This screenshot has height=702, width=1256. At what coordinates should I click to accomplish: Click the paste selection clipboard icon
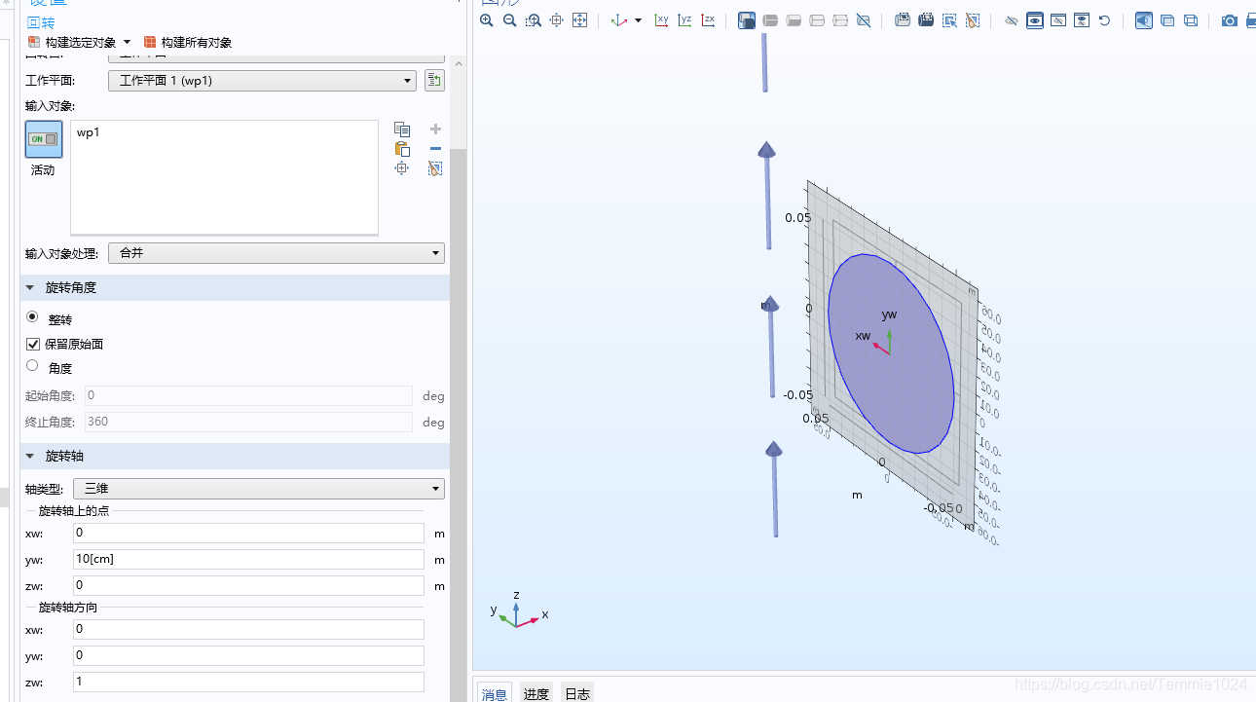(x=402, y=149)
